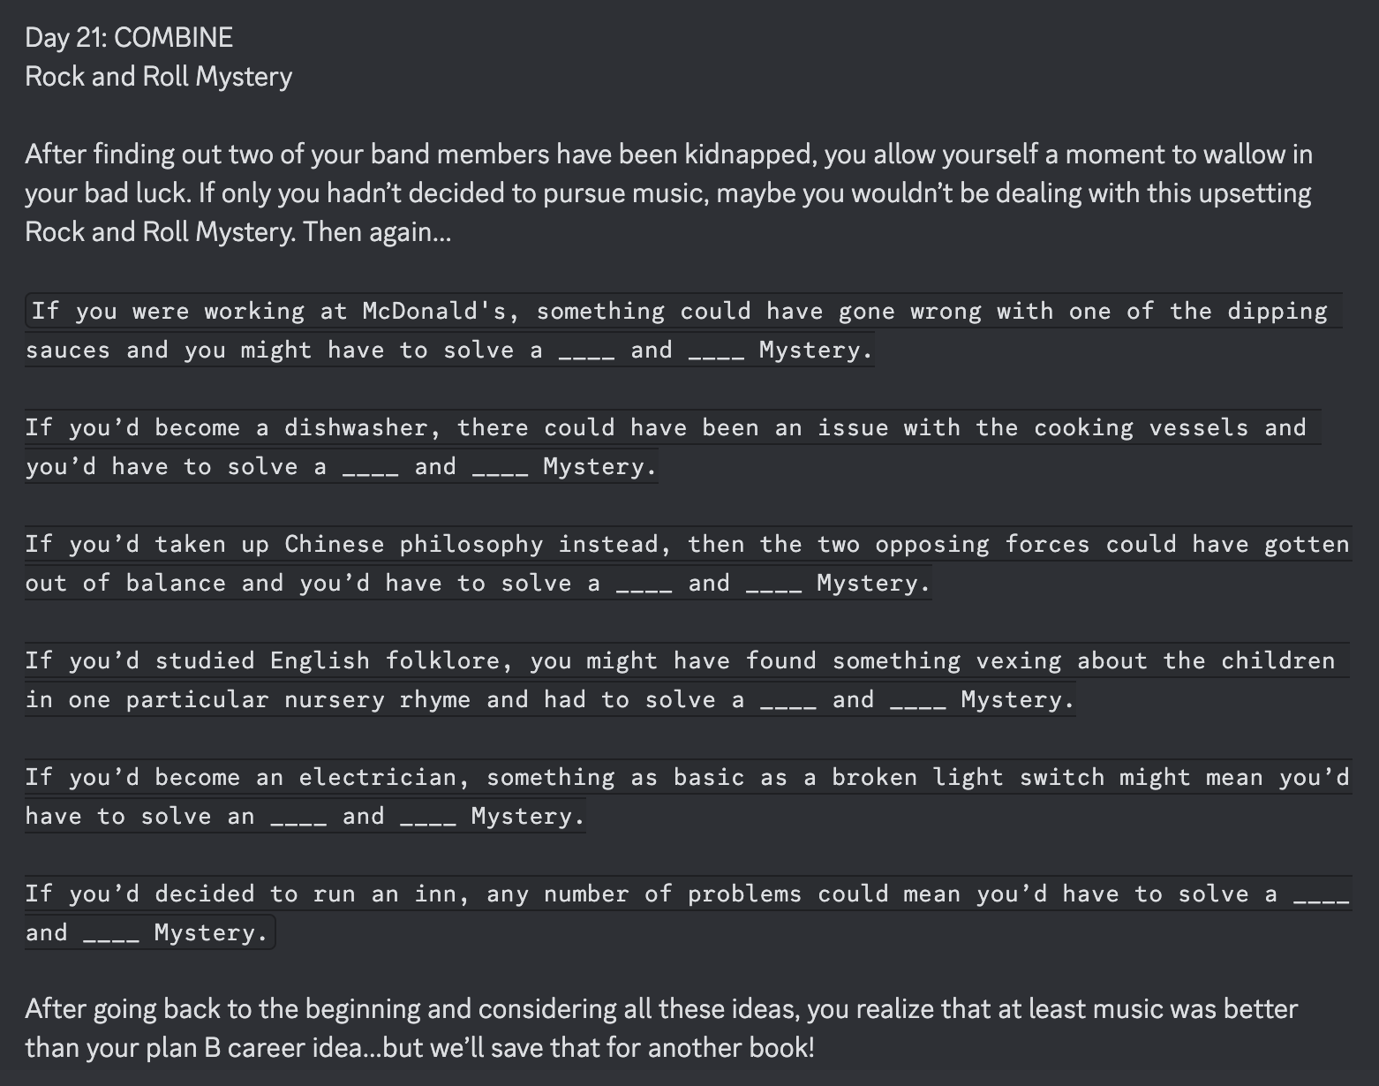
Task: Click the electrician light switch clue
Action: (x=689, y=796)
